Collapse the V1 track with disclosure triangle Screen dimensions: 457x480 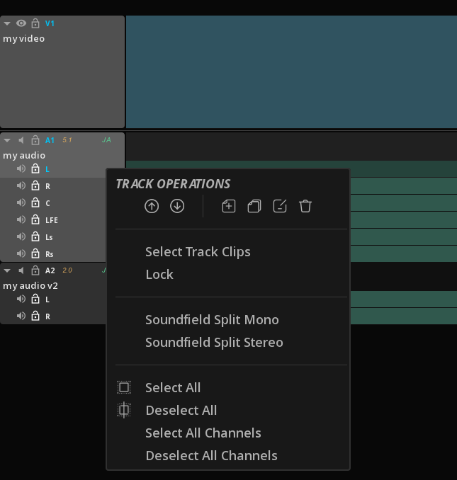pyautogui.click(x=7, y=23)
